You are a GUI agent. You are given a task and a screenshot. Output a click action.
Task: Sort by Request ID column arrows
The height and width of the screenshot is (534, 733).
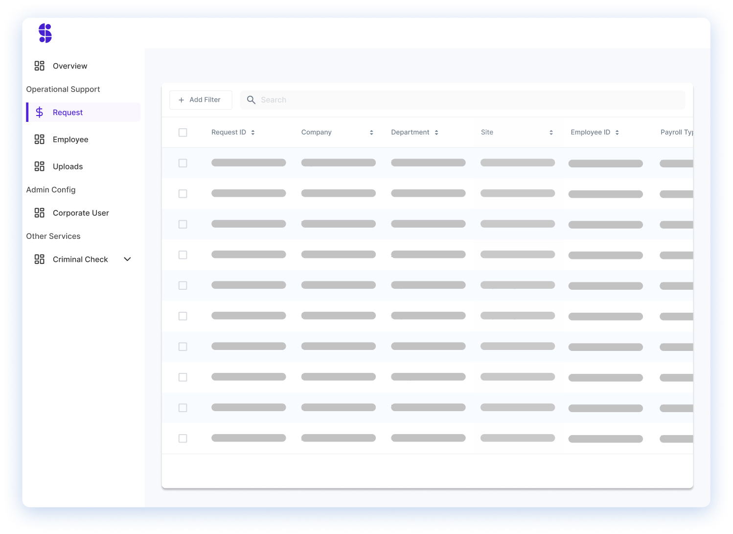tap(253, 133)
